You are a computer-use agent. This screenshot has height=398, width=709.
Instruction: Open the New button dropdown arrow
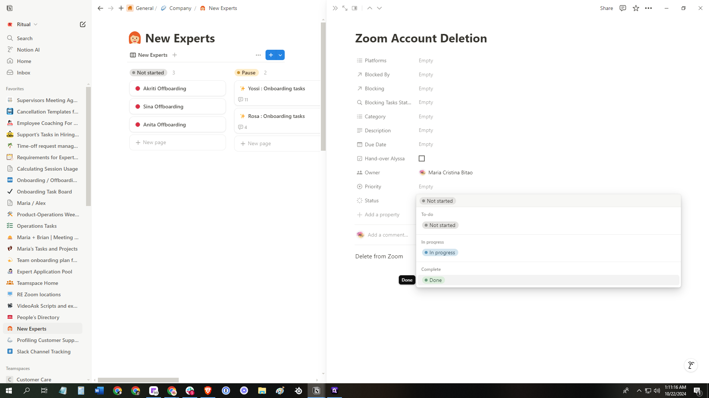[281, 55]
